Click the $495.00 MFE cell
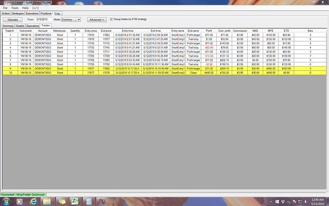The height and width of the screenshot is (206, 329). [x=271, y=69]
